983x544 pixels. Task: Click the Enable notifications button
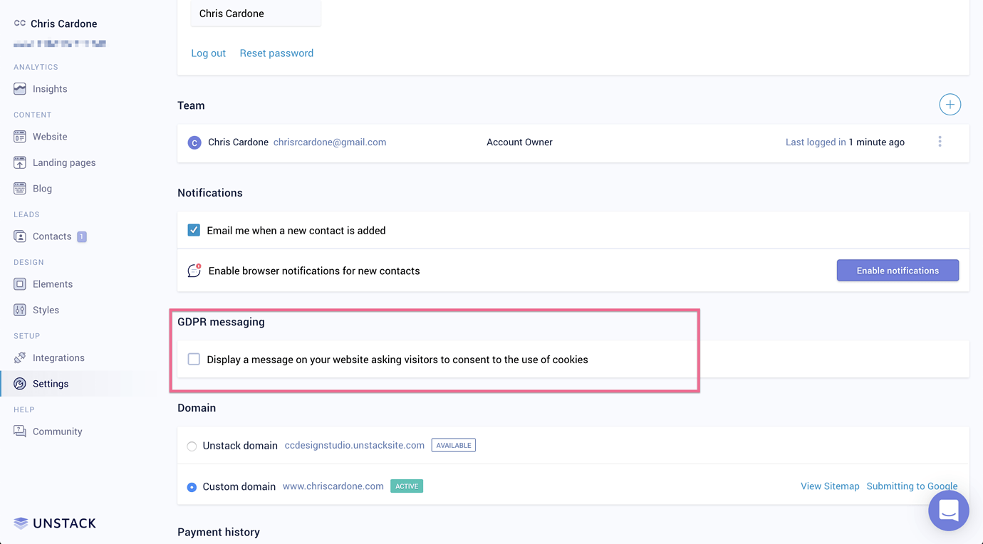898,270
